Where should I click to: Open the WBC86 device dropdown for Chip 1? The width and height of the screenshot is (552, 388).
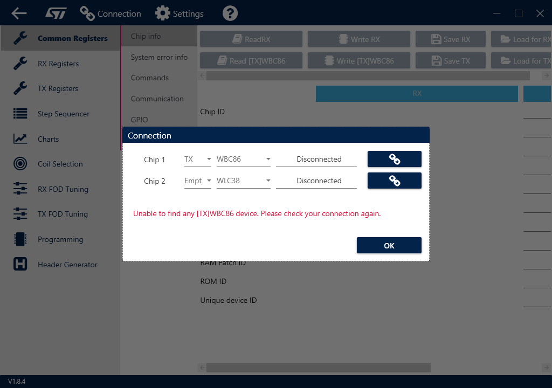tap(244, 159)
